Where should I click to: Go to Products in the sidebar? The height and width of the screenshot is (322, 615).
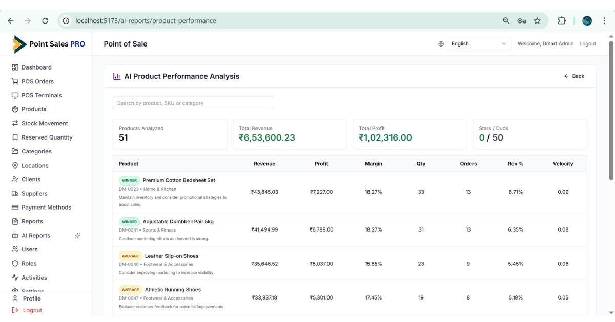point(34,109)
